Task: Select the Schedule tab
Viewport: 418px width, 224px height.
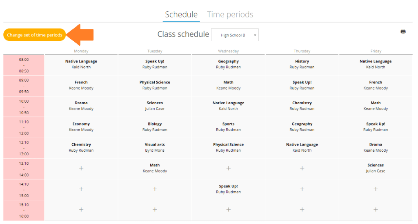Action: (x=181, y=14)
